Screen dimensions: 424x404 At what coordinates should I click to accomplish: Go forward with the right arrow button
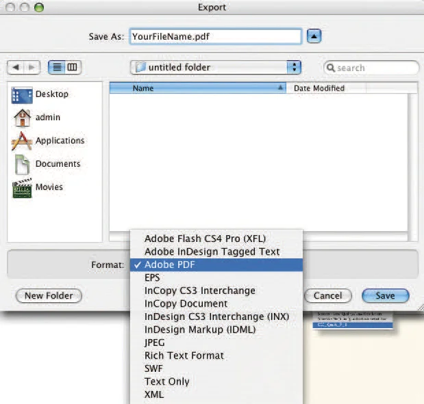click(x=32, y=67)
